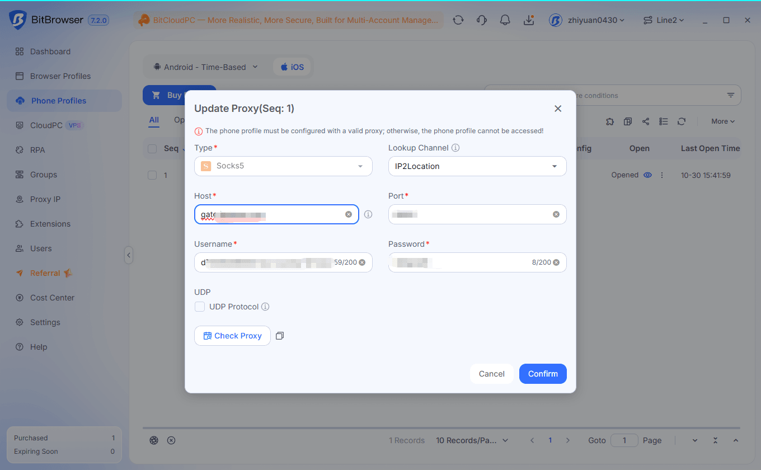Collapse the sidebar with the arrow handle
This screenshot has width=761, height=470.
pos(129,255)
